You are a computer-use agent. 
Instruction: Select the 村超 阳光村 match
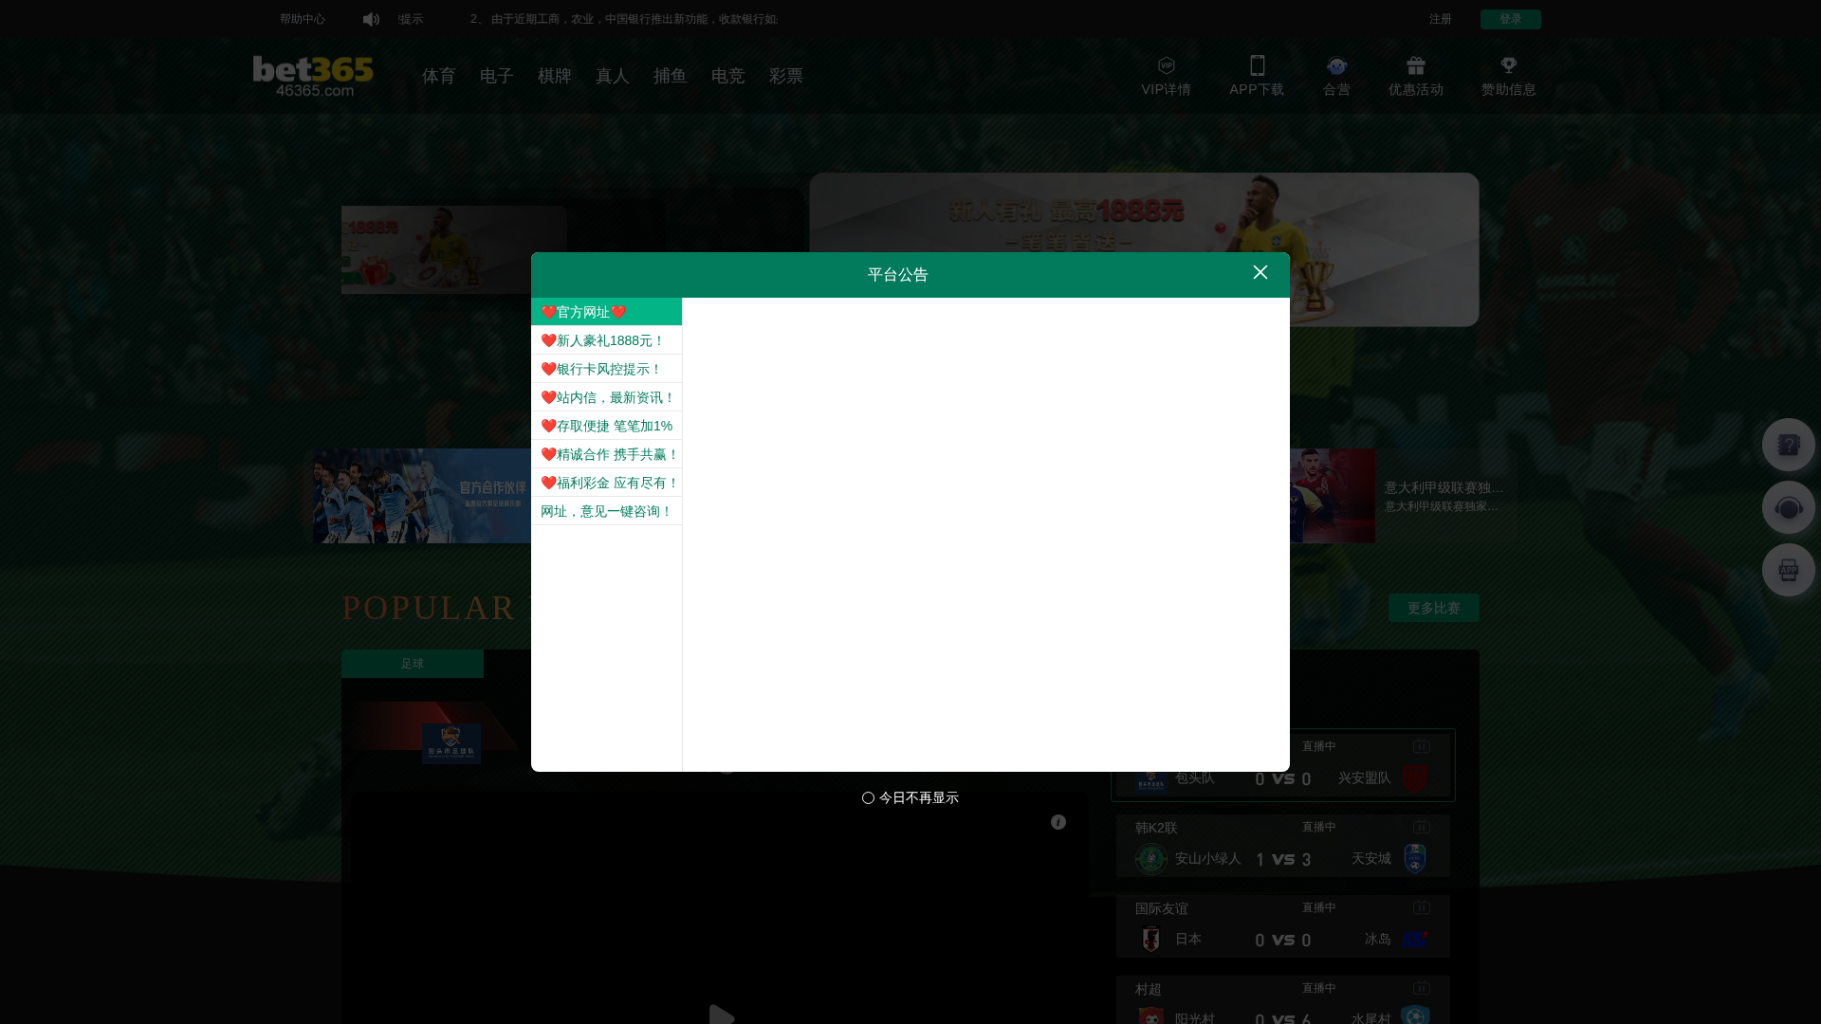[1282, 1000]
